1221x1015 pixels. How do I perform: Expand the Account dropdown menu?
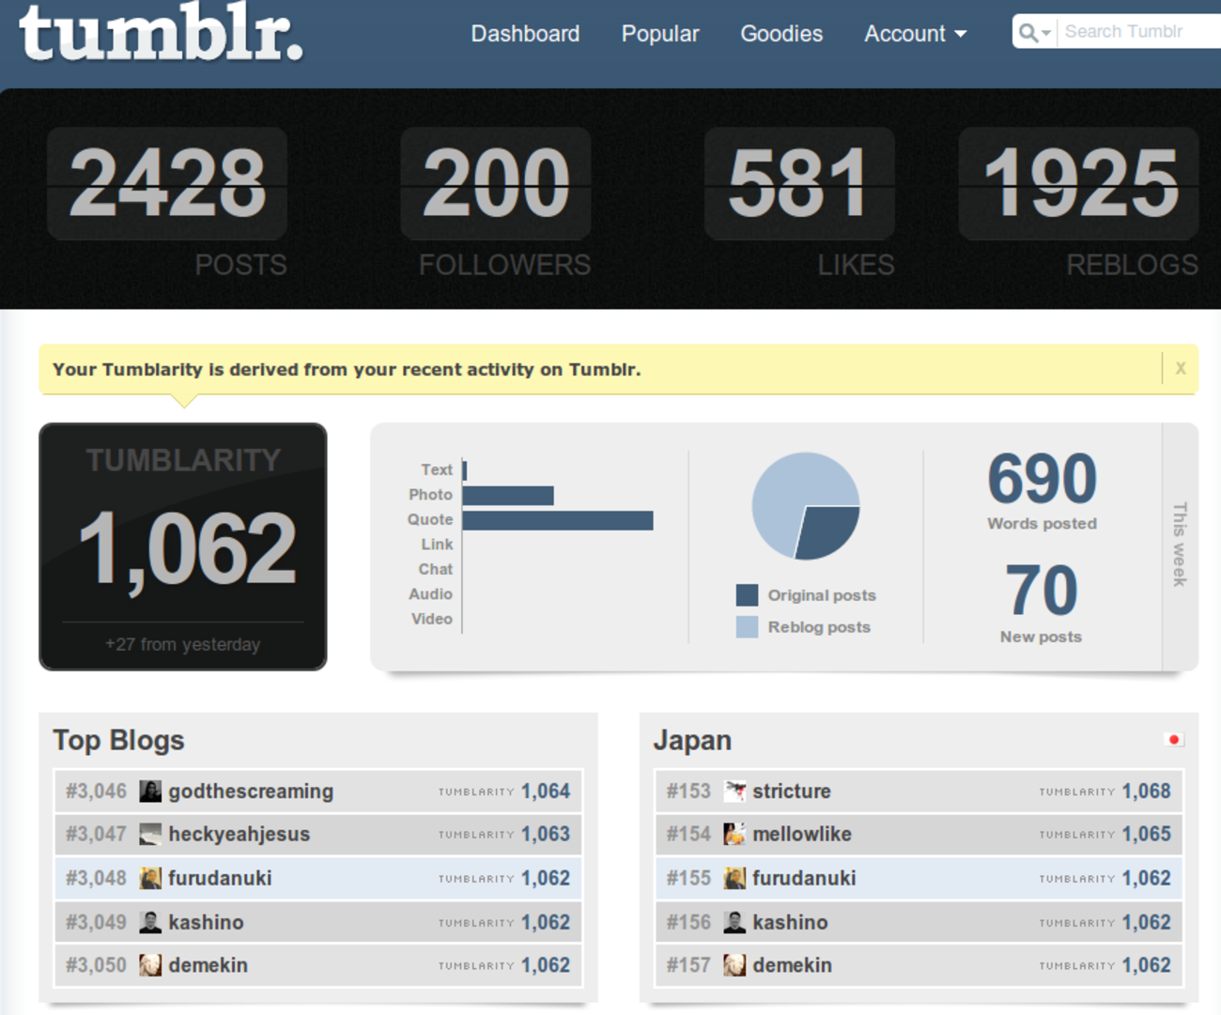pos(916,34)
